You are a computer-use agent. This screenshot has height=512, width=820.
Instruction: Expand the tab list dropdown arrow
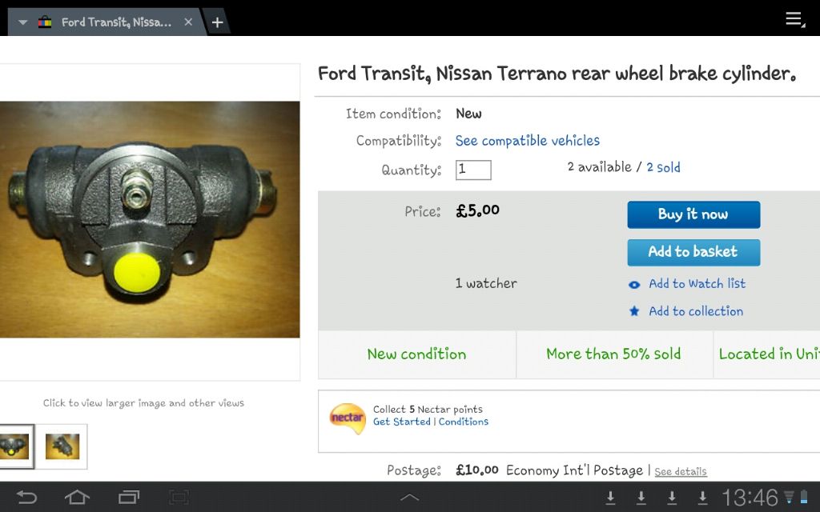click(22, 22)
